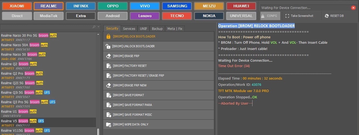Select Realme Q3 Pro 5G model
This screenshot has width=359, height=135.
48,104
